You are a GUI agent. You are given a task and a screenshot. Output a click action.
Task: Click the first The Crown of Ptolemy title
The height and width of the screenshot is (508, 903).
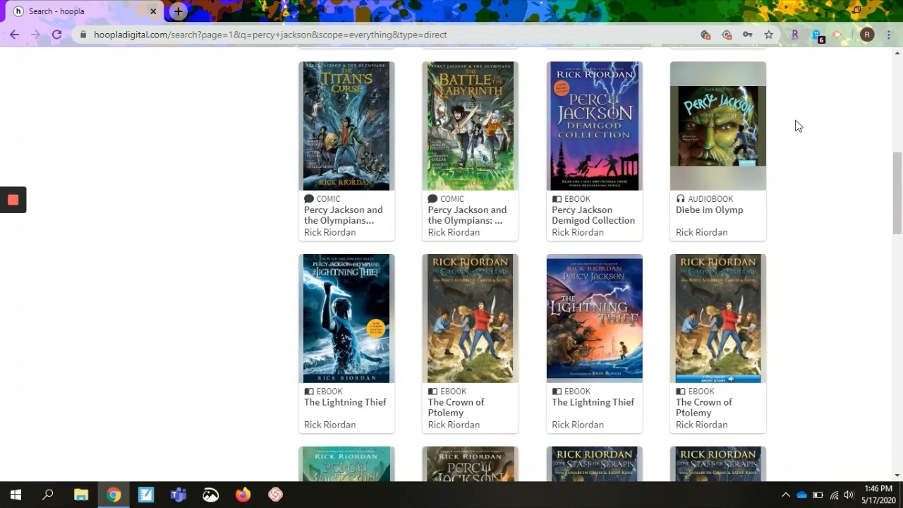pyautogui.click(x=456, y=407)
